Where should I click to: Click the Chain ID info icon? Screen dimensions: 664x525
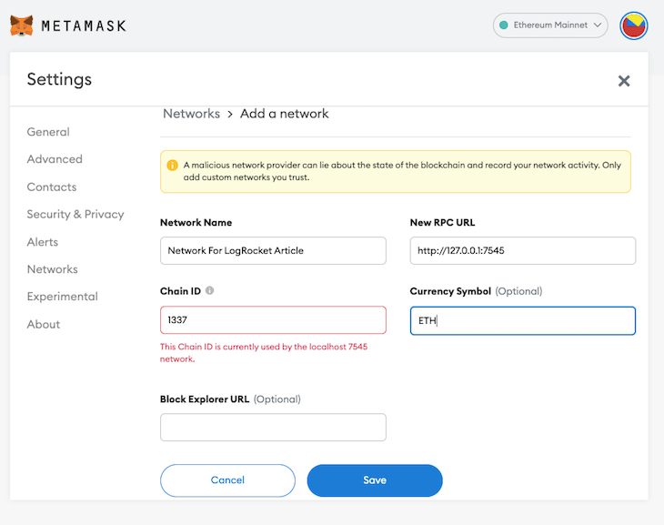coord(209,290)
